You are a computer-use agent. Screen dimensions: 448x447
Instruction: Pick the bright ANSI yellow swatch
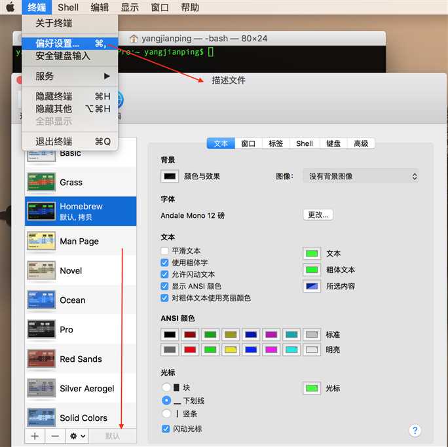pyautogui.click(x=231, y=349)
